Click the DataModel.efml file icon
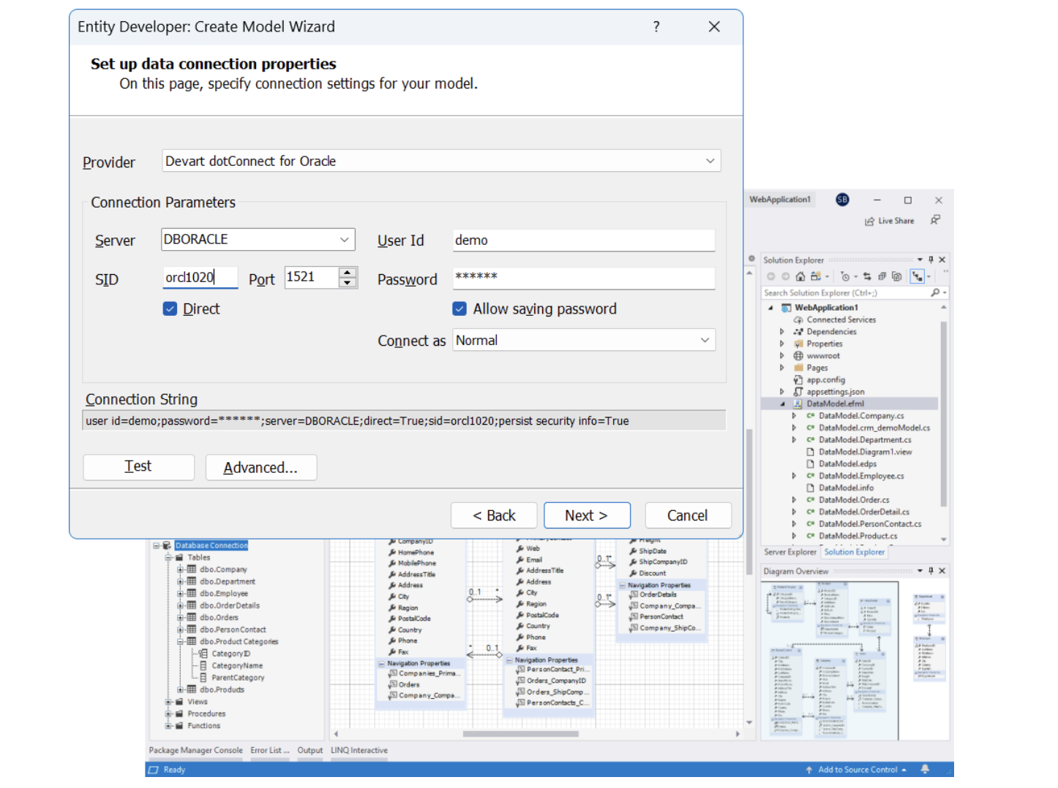Screen dimensions: 1058x788 click(799, 404)
